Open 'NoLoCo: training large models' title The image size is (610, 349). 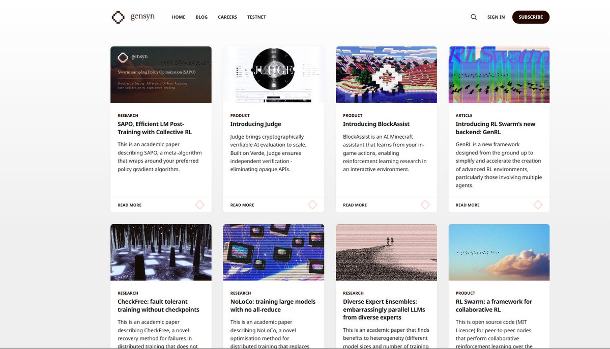[273, 305]
